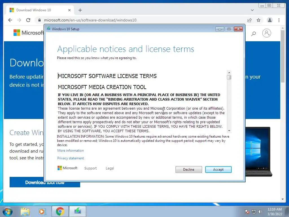Click Download tool now button on webpage
Image resolution: width=289 pixels, height=217 pixels.
45,182
